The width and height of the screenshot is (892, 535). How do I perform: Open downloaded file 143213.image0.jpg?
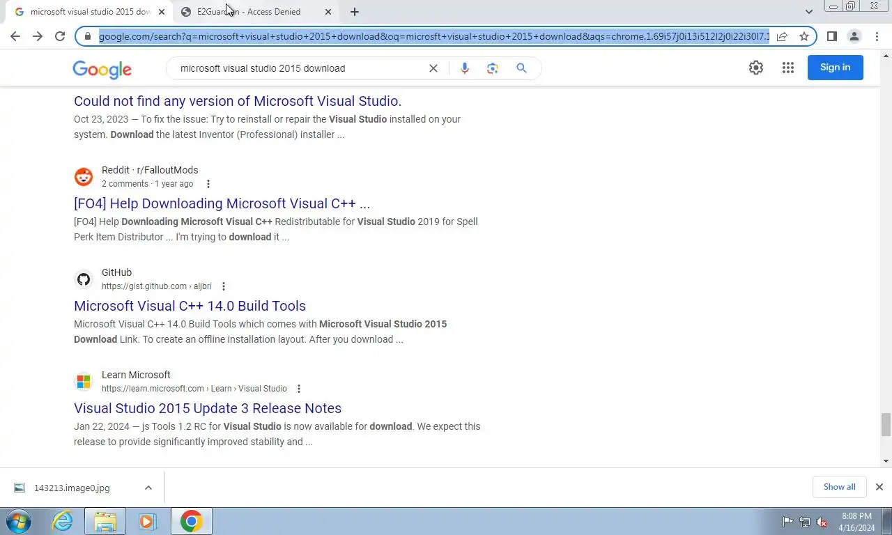(72, 488)
